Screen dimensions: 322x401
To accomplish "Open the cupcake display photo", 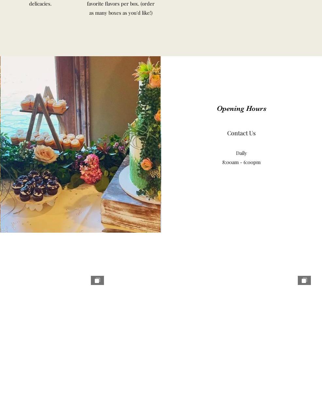I will (80, 144).
